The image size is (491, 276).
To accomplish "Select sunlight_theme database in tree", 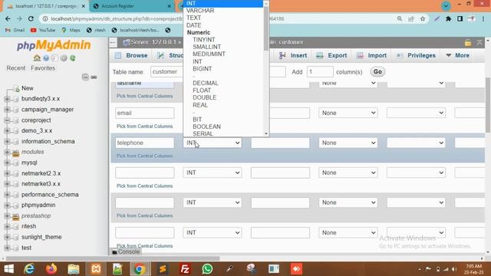I will (41, 237).
